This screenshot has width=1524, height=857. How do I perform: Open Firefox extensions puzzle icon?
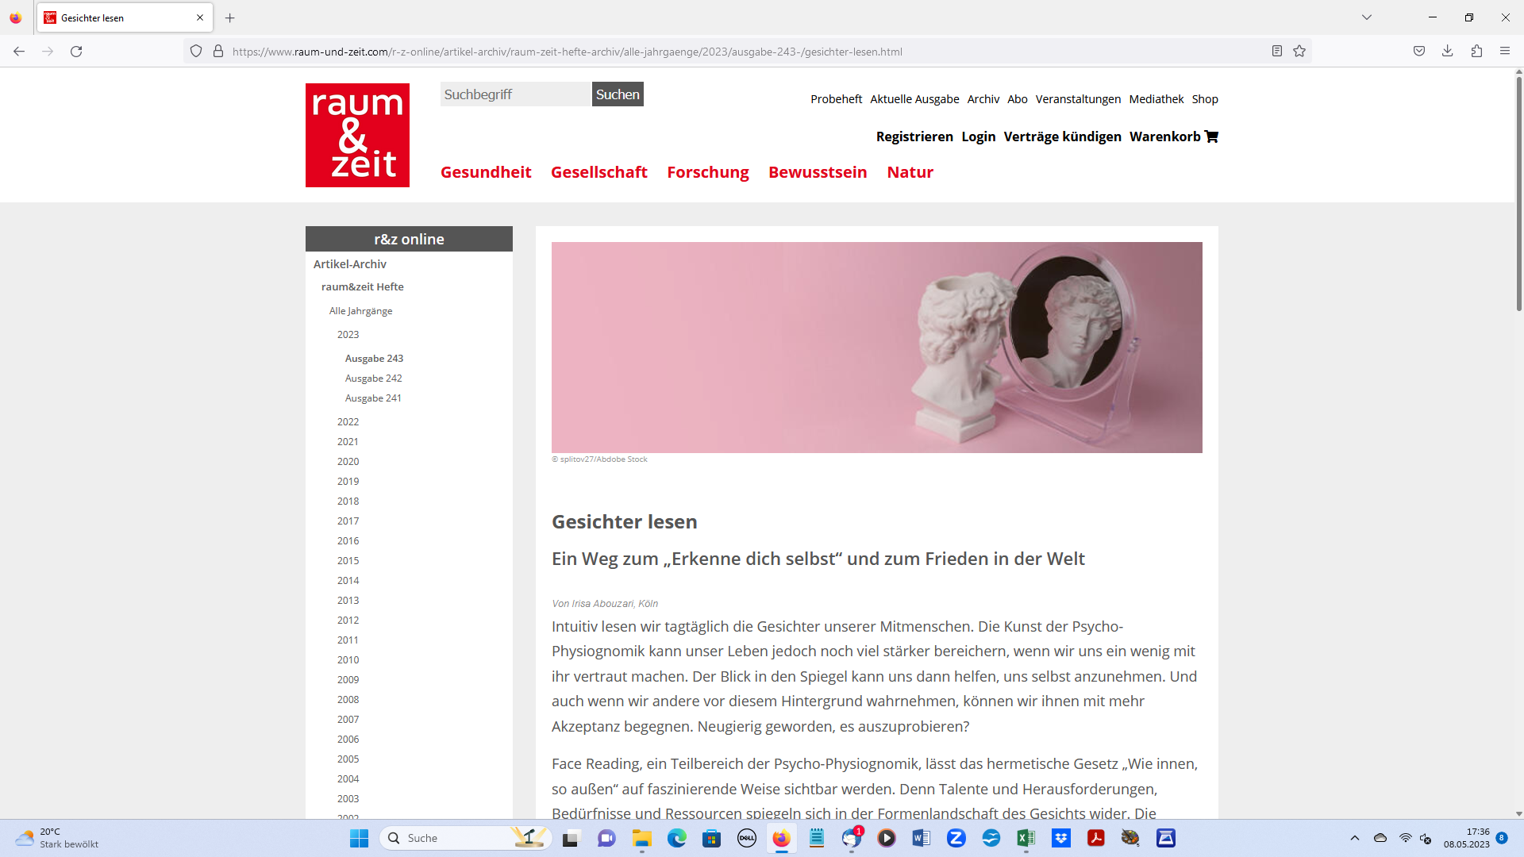(1476, 52)
